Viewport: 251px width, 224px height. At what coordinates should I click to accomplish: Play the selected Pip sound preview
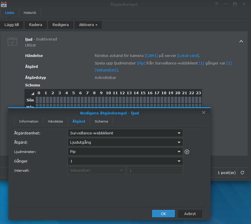187,152
